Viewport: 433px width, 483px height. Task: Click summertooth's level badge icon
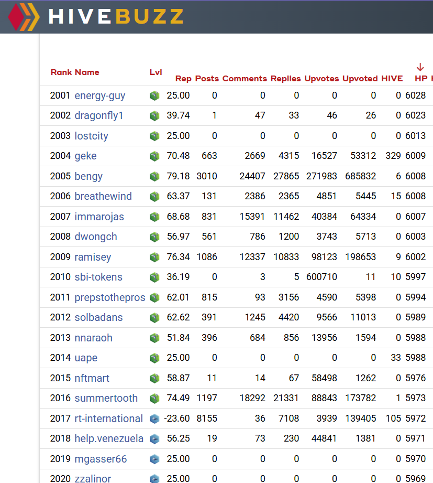click(x=154, y=398)
